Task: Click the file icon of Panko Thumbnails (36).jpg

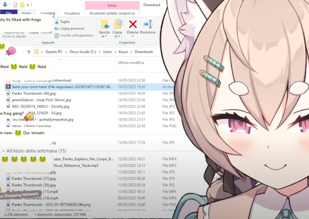Action: point(8,185)
